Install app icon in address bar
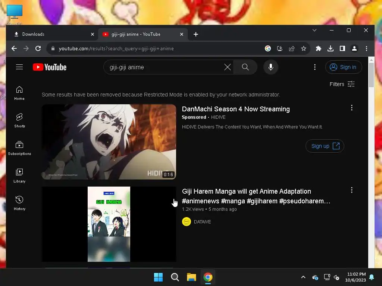The width and height of the screenshot is (382, 286). 280,48
